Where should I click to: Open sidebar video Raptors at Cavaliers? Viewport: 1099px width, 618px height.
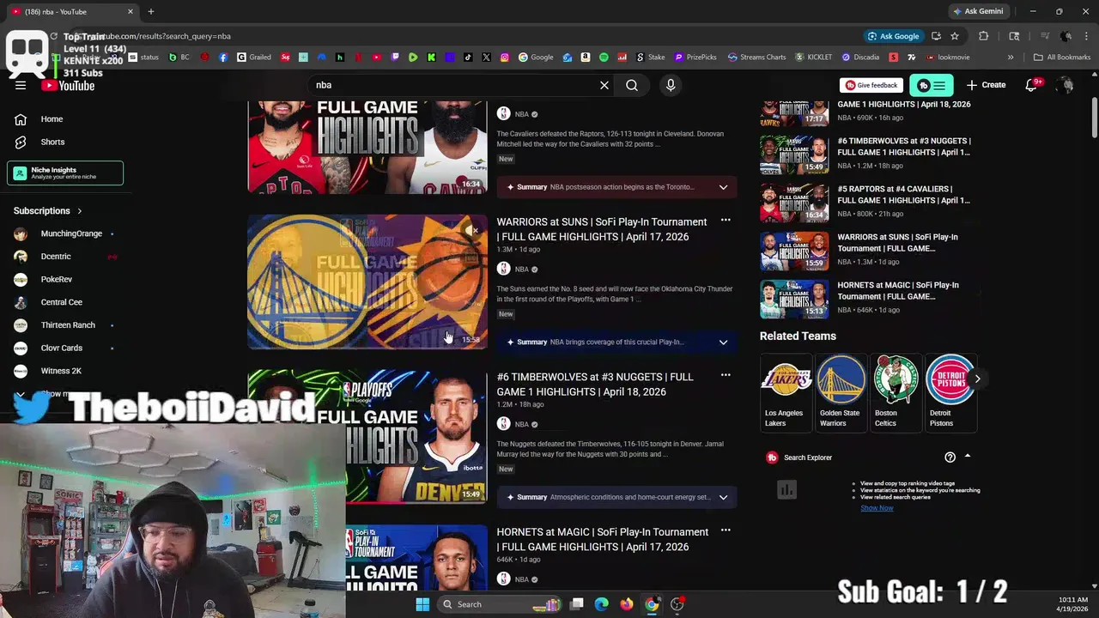pyautogui.click(x=868, y=203)
